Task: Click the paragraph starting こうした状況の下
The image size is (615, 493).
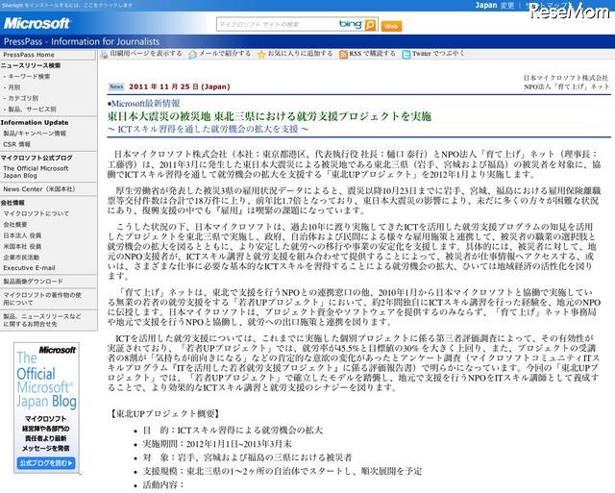Action: 352,251
